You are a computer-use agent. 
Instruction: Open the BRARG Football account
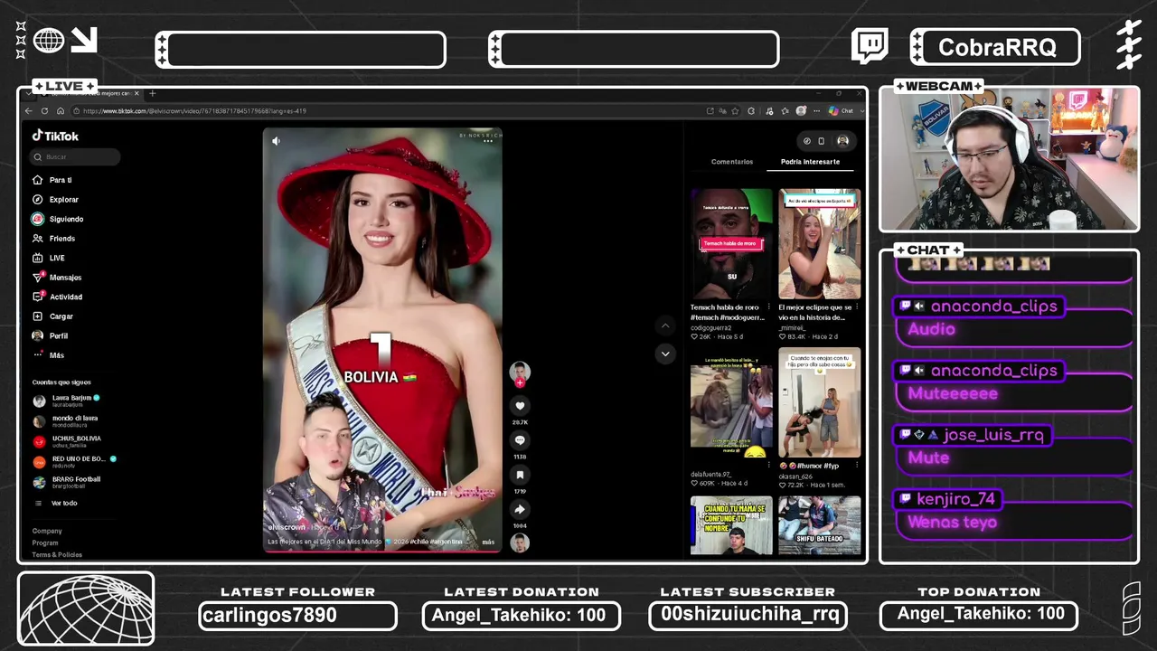67,482
